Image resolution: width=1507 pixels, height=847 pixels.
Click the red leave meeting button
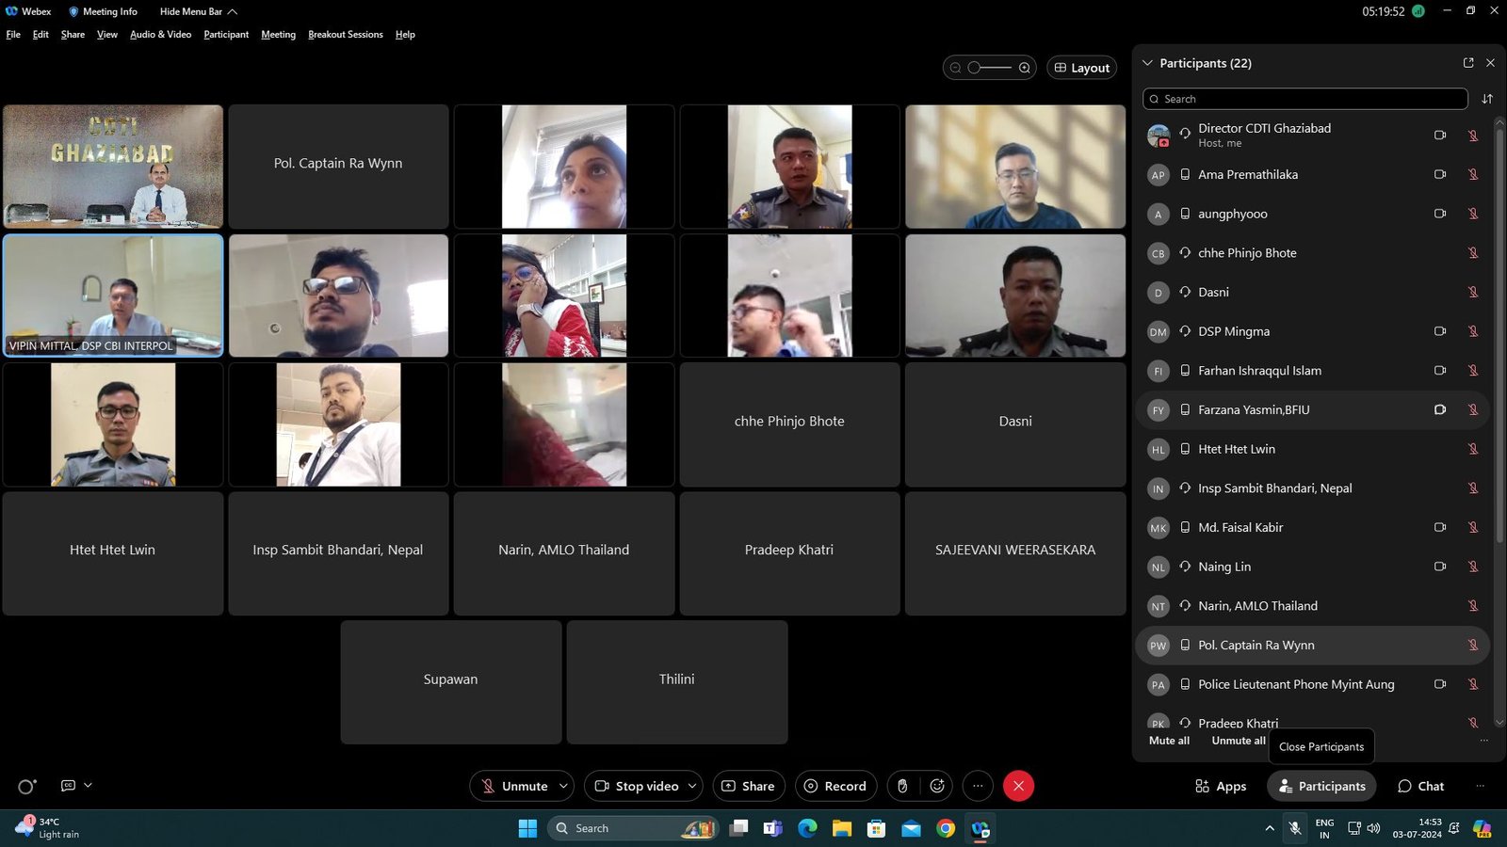1018,786
